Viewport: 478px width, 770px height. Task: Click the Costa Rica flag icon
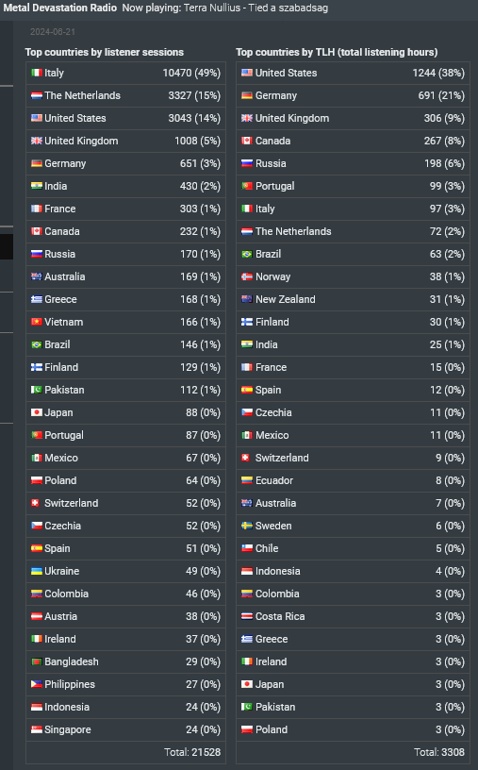coord(247,616)
